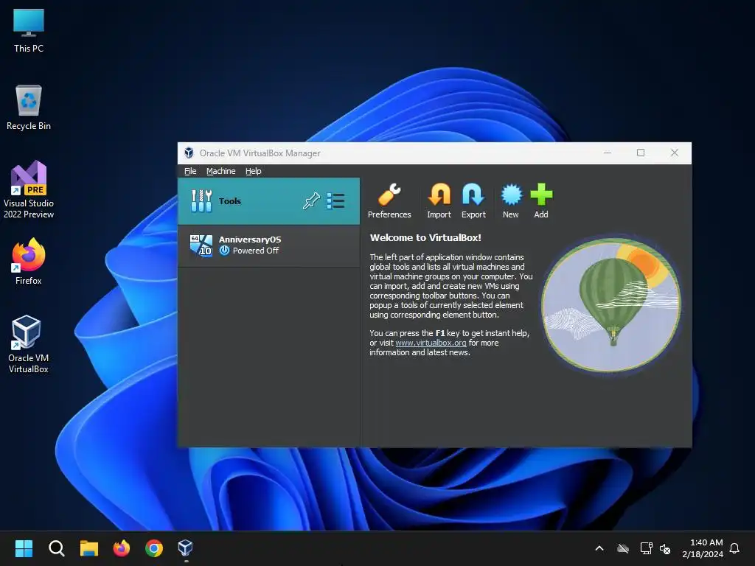This screenshot has width=755, height=566.
Task: Select This PC desktop icon
Action: (x=29, y=31)
